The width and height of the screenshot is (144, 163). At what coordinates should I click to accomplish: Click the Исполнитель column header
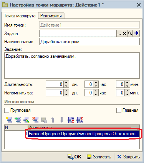pos(84,128)
